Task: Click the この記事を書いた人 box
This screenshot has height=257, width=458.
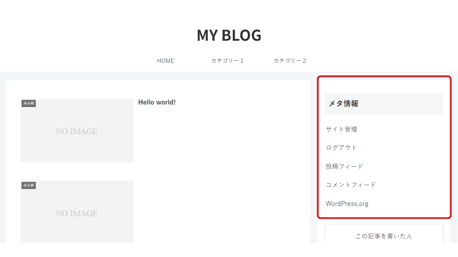Action: tap(384, 234)
